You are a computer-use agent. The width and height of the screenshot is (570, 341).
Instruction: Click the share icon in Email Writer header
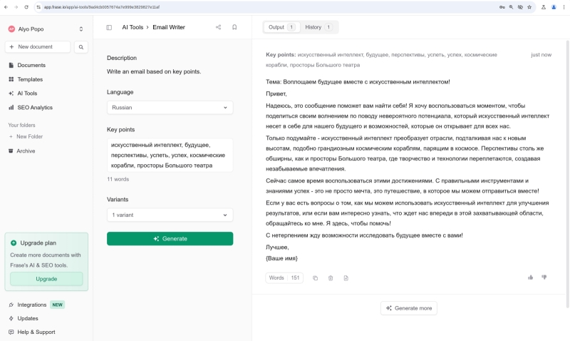click(x=218, y=27)
